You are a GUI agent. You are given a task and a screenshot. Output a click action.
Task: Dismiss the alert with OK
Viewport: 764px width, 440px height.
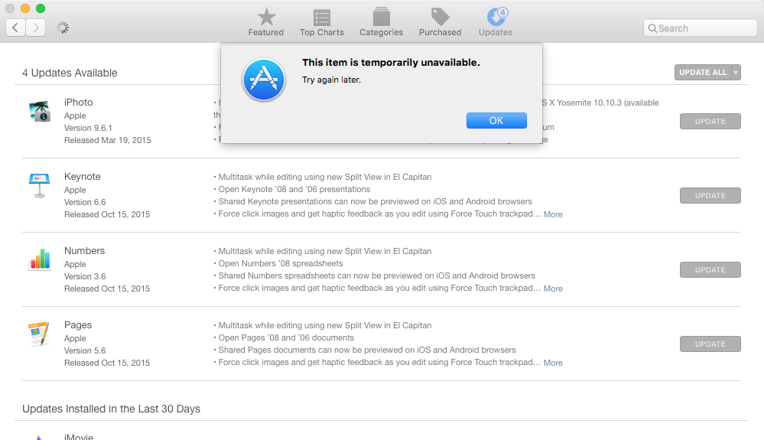coord(496,120)
